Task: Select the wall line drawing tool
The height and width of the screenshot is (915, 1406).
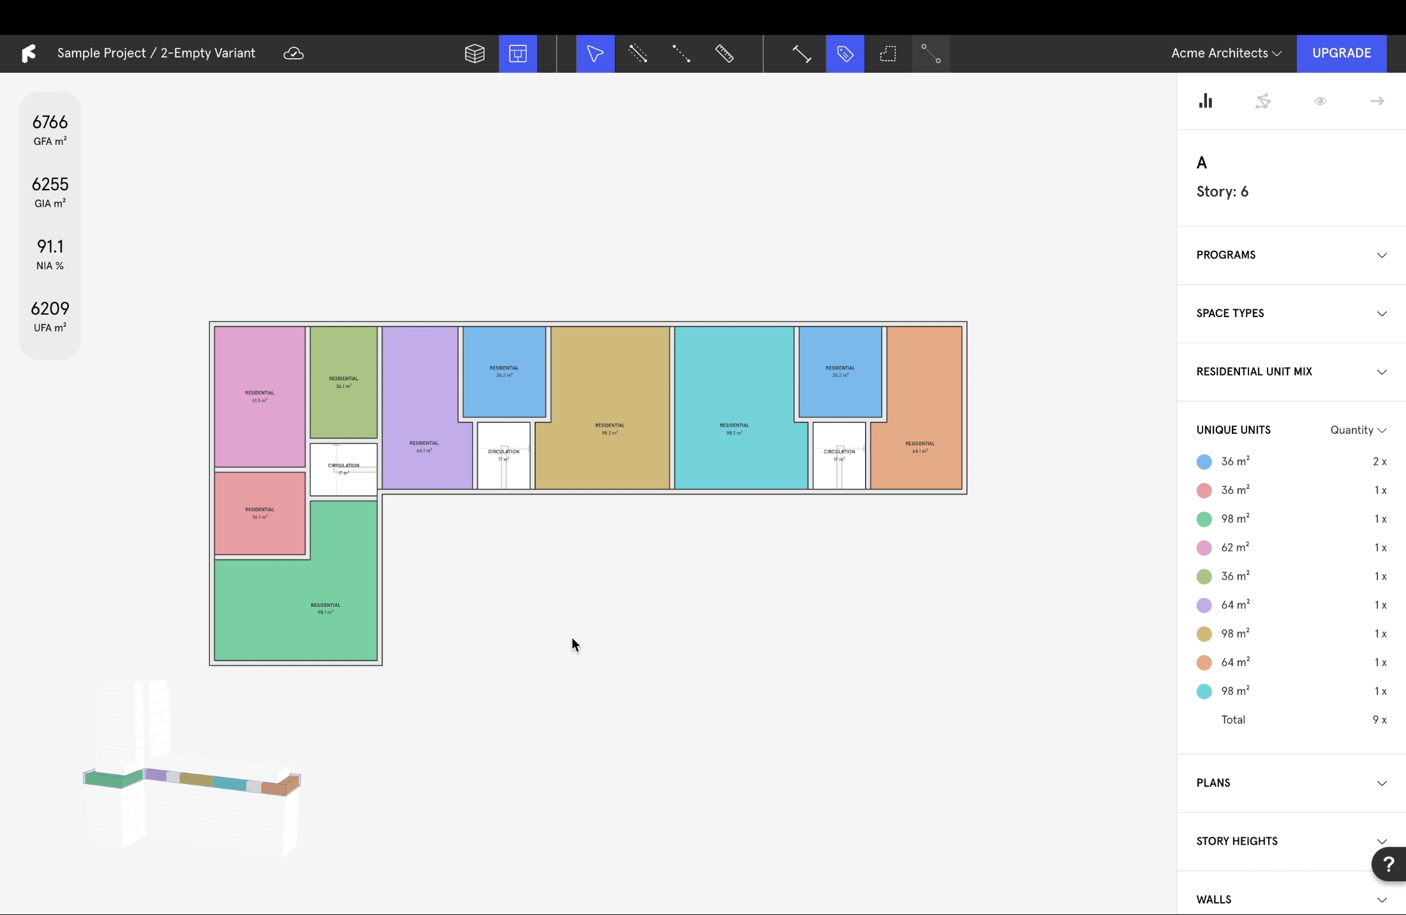Action: click(x=637, y=54)
